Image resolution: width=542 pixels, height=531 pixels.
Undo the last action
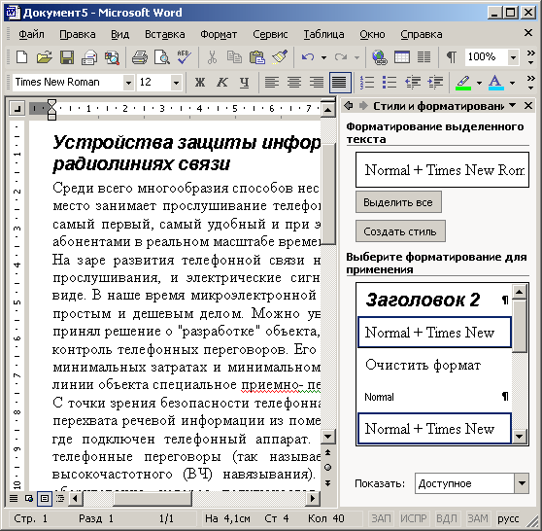[x=308, y=57]
